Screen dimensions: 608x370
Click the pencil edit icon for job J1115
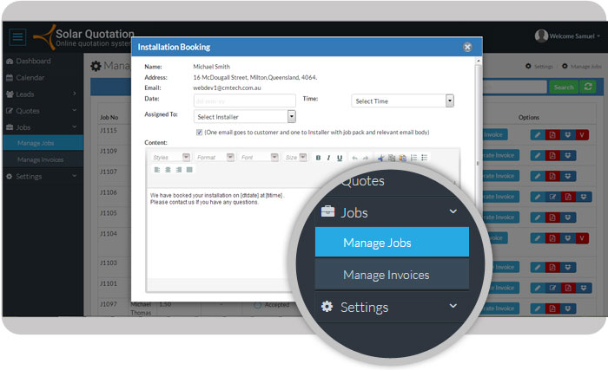[x=538, y=134]
